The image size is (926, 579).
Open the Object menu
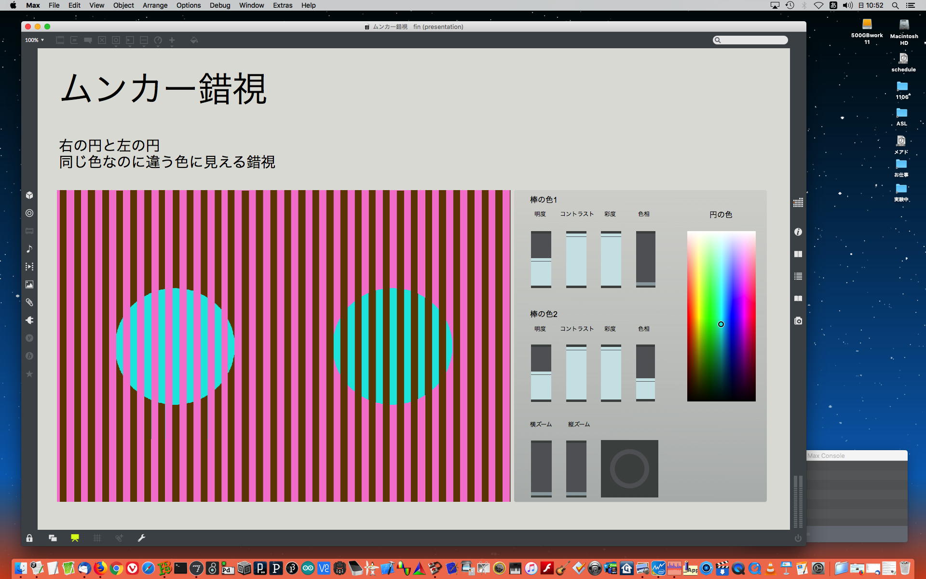pos(123,5)
